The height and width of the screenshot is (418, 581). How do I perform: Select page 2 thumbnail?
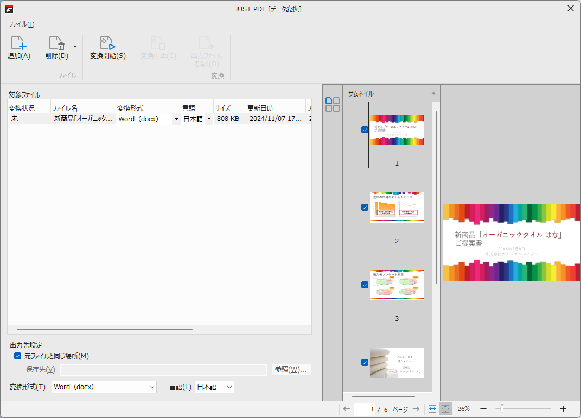point(397,207)
